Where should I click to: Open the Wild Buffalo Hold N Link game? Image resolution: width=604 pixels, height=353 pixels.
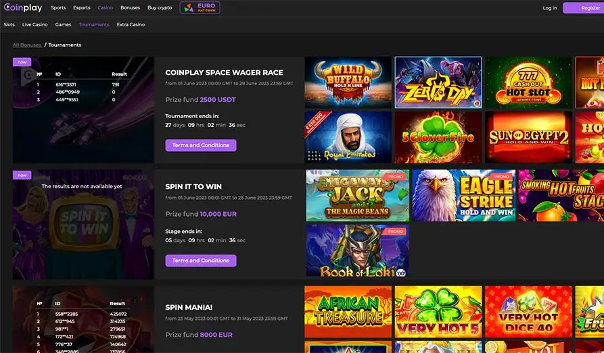click(x=348, y=82)
